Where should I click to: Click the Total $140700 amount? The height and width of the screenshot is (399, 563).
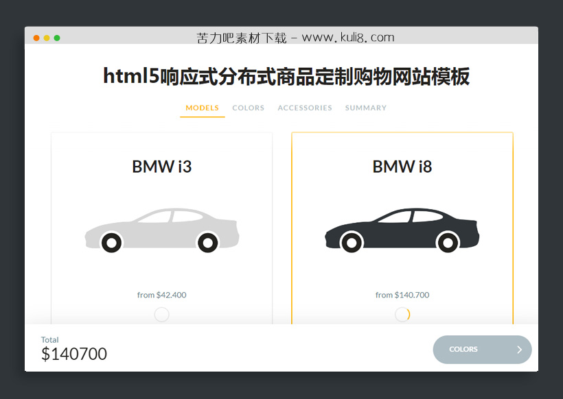[73, 354]
